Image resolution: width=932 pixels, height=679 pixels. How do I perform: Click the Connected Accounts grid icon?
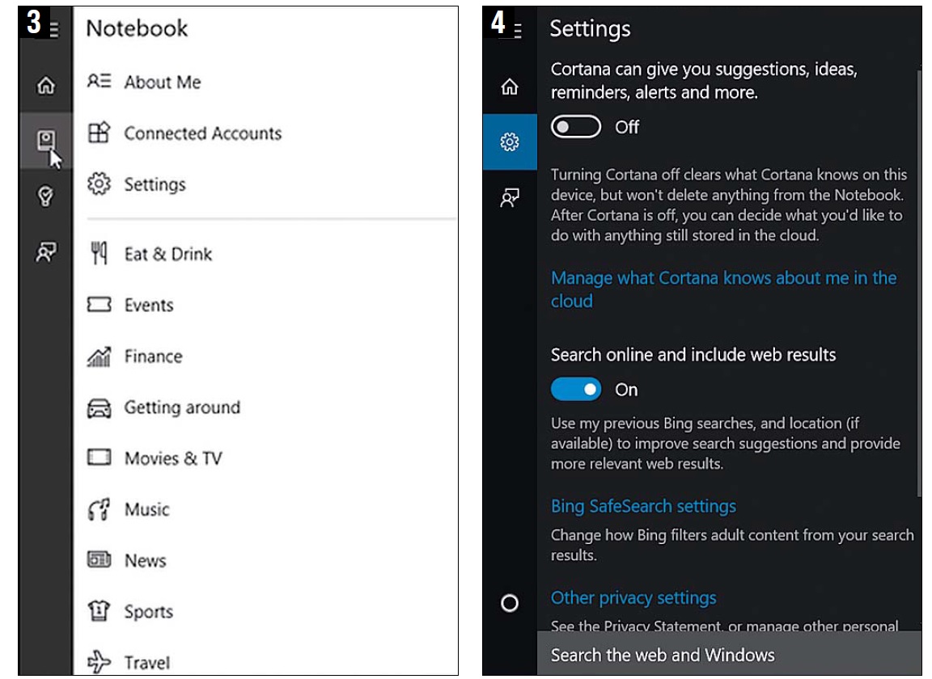tap(99, 133)
